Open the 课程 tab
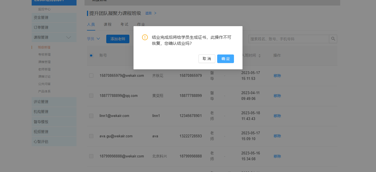The image size is (376, 172). tap(108, 24)
